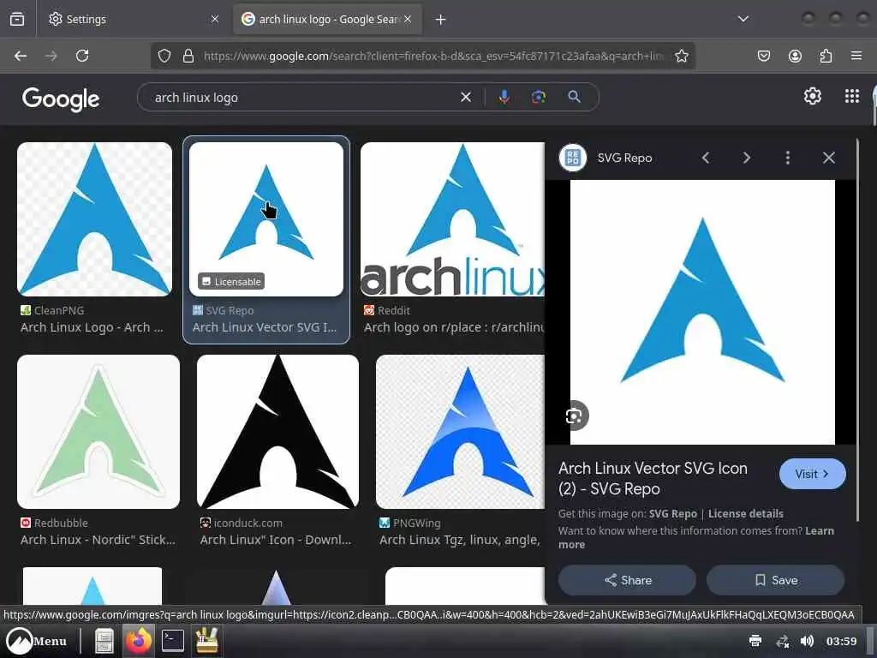Bookmark this page with star icon
877x658 pixels.
[681, 56]
